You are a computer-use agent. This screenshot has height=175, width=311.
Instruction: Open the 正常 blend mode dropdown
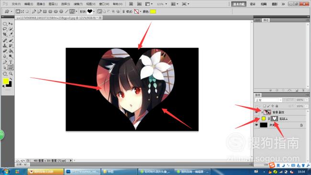(x=268, y=100)
